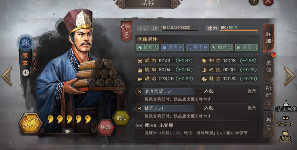
Task: Expand the 戦法3 未覚醒 skill slot
Action: (x=196, y=129)
